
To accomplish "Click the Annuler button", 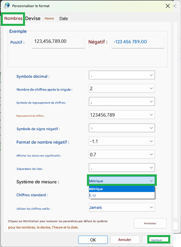I will 125,240.
